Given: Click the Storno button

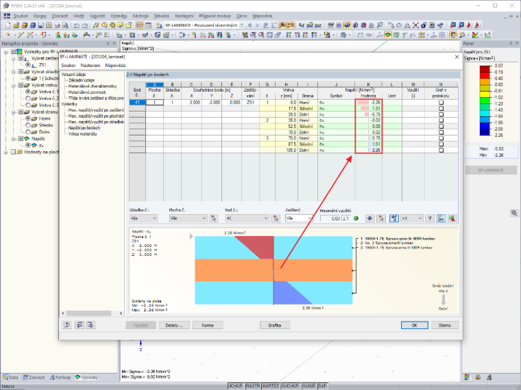Looking at the screenshot, I should [x=445, y=325].
